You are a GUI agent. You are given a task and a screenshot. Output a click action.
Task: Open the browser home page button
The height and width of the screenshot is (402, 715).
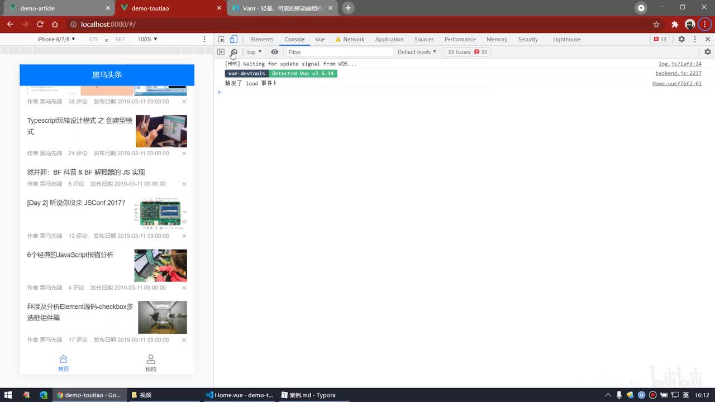pos(55,24)
